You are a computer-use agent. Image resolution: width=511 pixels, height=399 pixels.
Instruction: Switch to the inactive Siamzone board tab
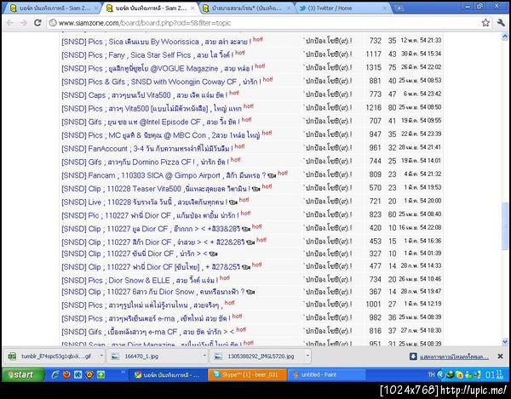54,9
